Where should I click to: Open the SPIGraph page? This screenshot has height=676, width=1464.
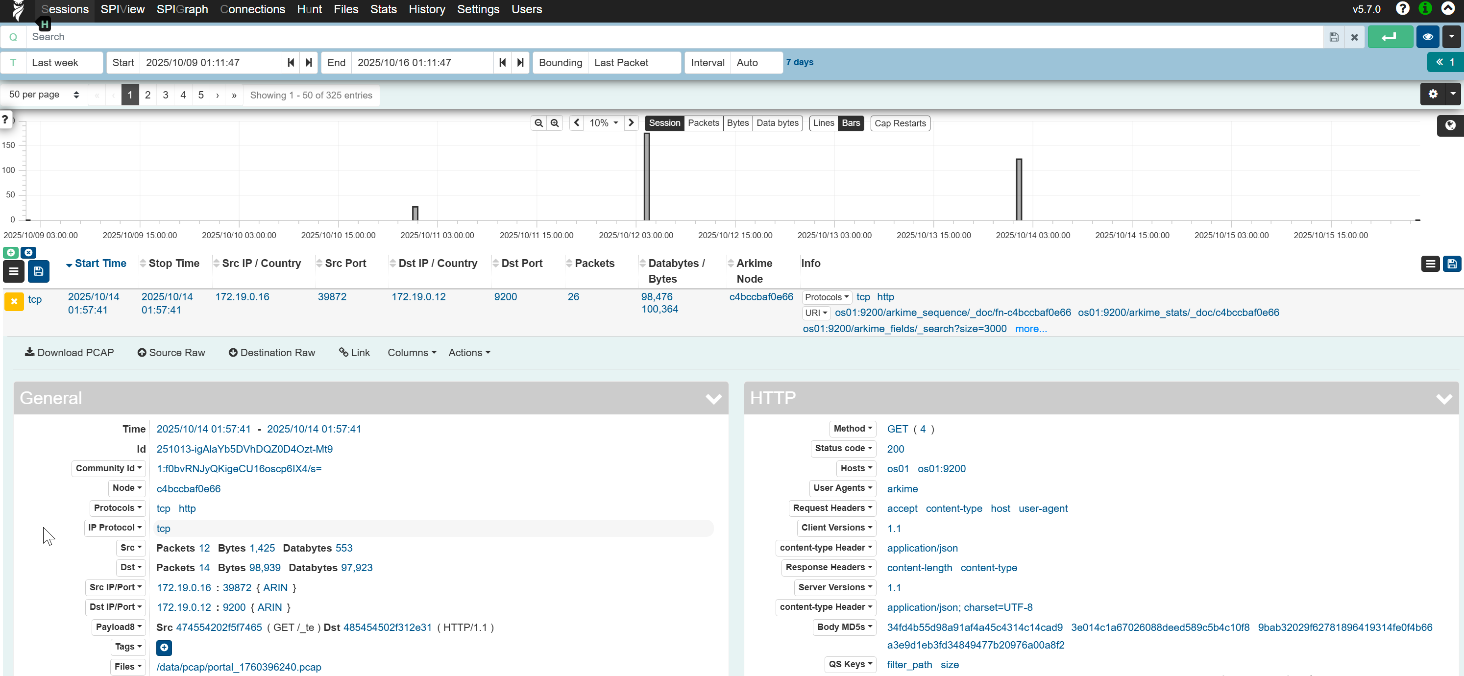click(x=182, y=9)
